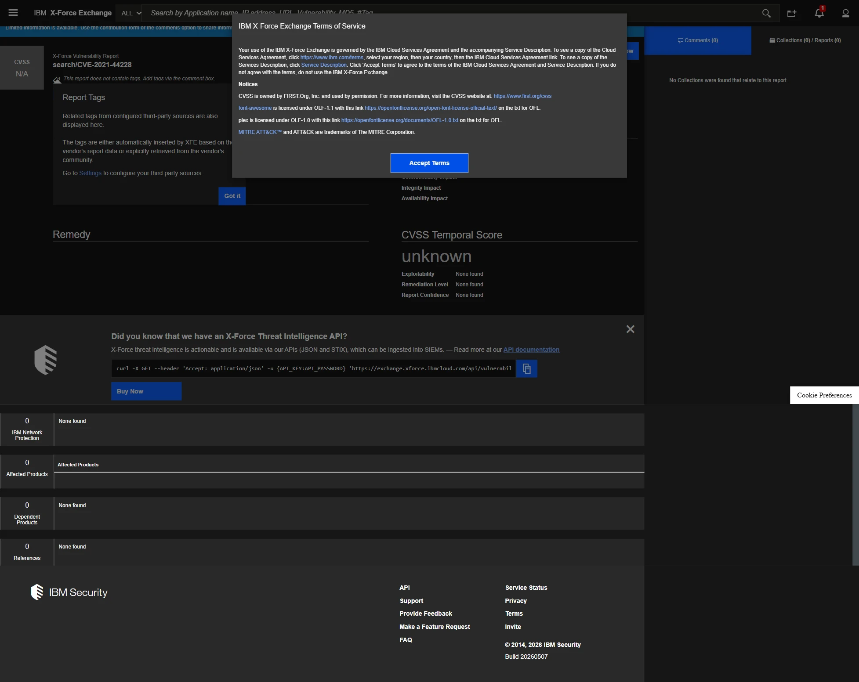The height and width of the screenshot is (682, 859).
Task: Click the Report Confidence label
Action: [425, 295]
